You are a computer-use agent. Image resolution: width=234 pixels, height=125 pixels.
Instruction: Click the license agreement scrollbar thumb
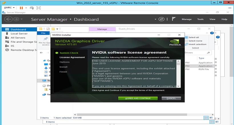coord(178,64)
